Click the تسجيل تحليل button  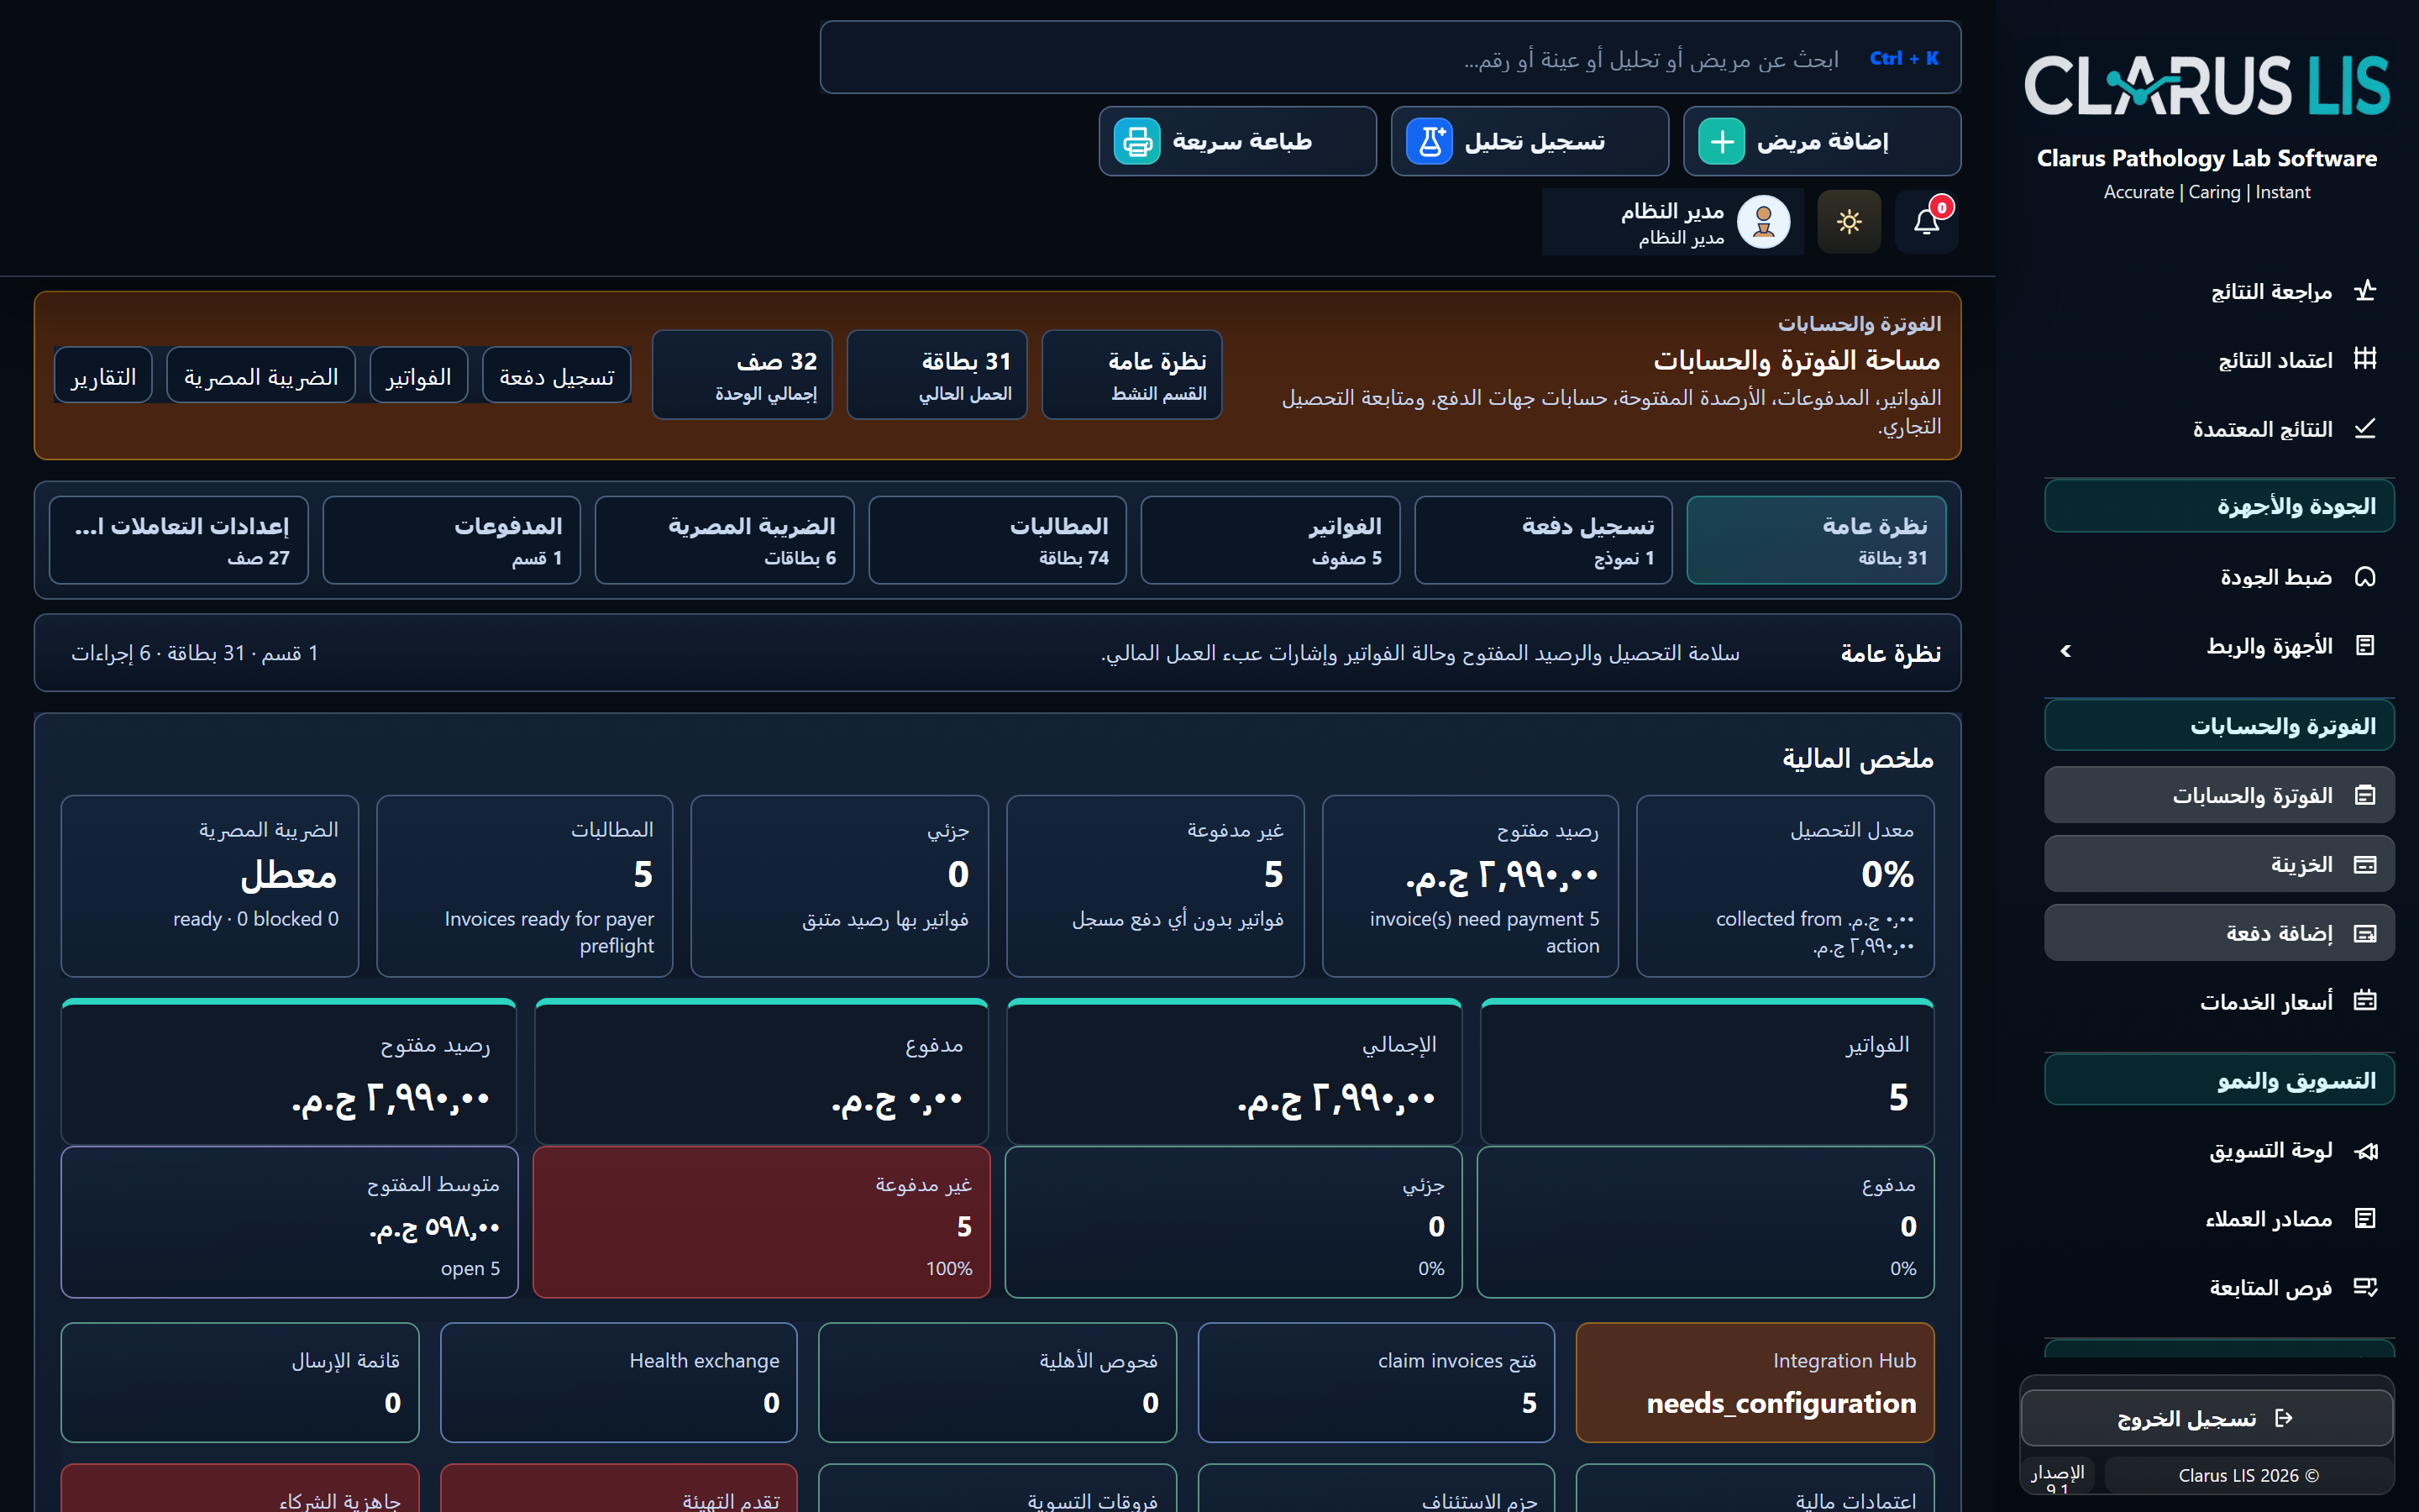(x=1530, y=142)
